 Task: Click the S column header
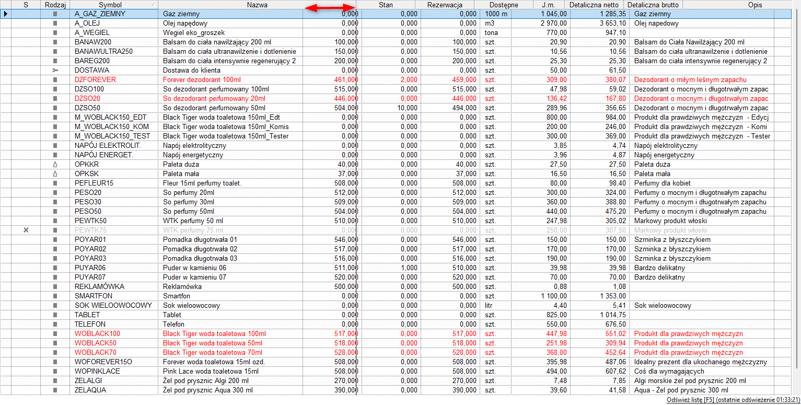pos(26,5)
